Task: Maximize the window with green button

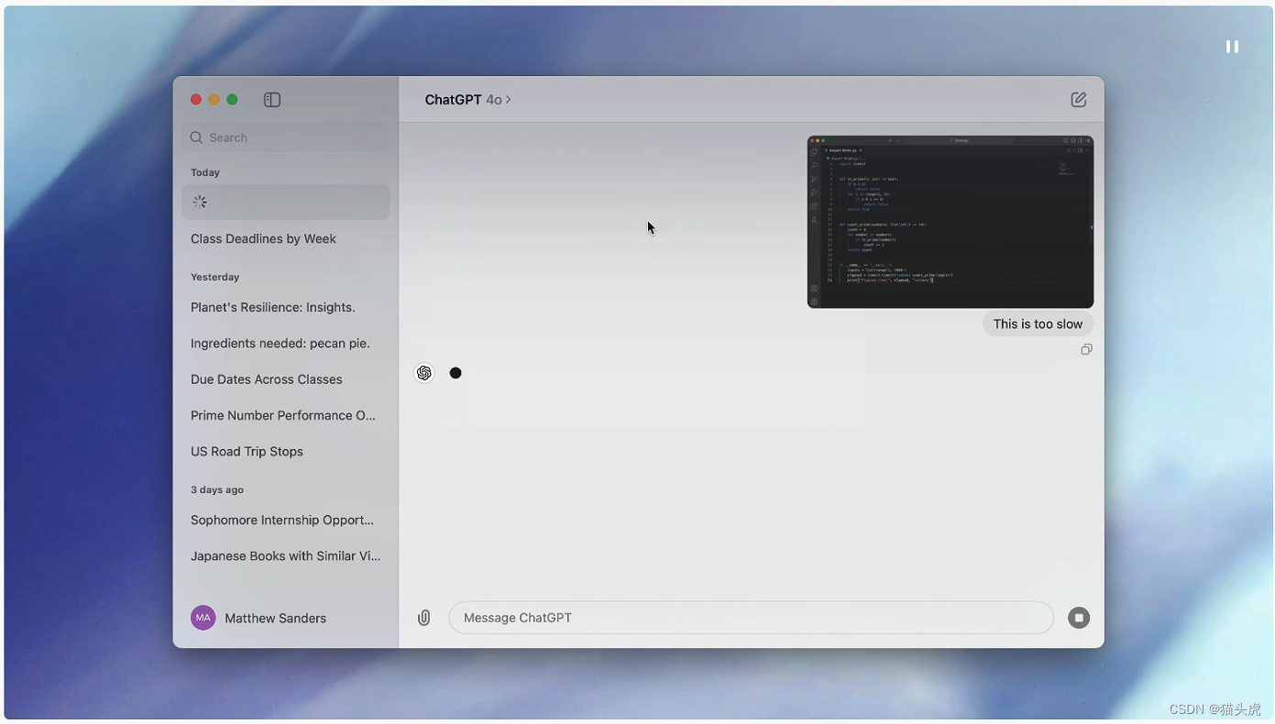Action: 233,100
